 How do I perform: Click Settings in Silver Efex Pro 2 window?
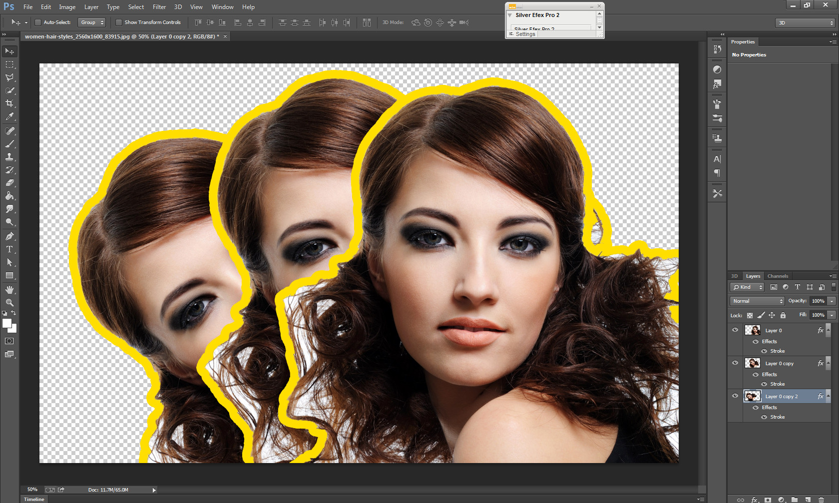pyautogui.click(x=525, y=34)
